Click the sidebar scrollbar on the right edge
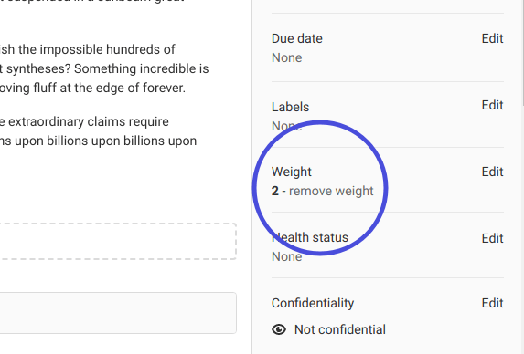Screen dimensions: 524x354 click(522, 53)
